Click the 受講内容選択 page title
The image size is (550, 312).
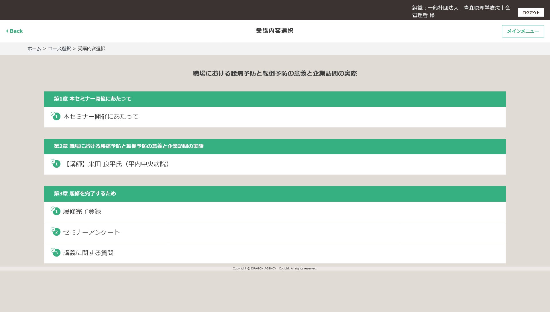click(x=274, y=31)
